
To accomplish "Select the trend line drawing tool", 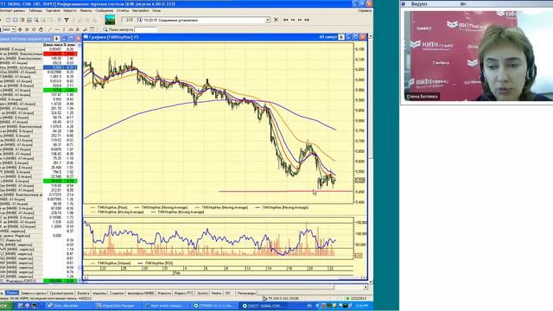I will coord(50,29).
